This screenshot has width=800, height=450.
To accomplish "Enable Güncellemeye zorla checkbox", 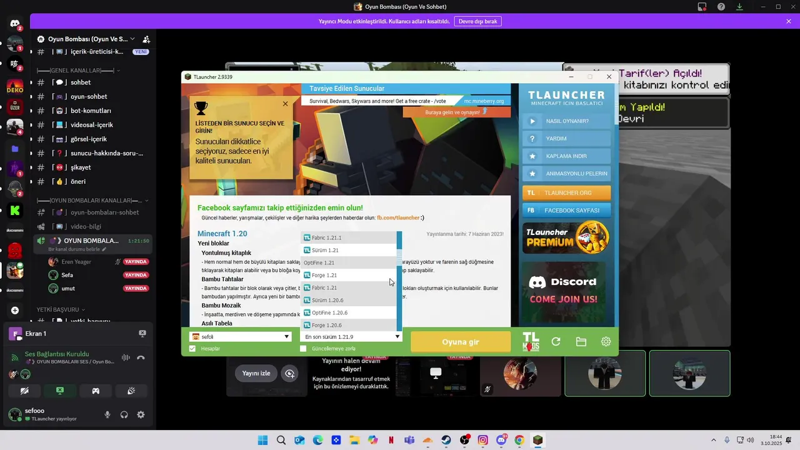I will (303, 349).
